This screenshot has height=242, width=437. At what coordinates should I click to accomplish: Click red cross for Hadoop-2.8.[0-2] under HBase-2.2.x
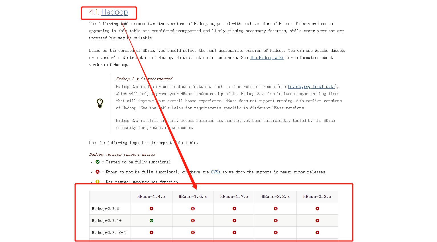[276, 233]
